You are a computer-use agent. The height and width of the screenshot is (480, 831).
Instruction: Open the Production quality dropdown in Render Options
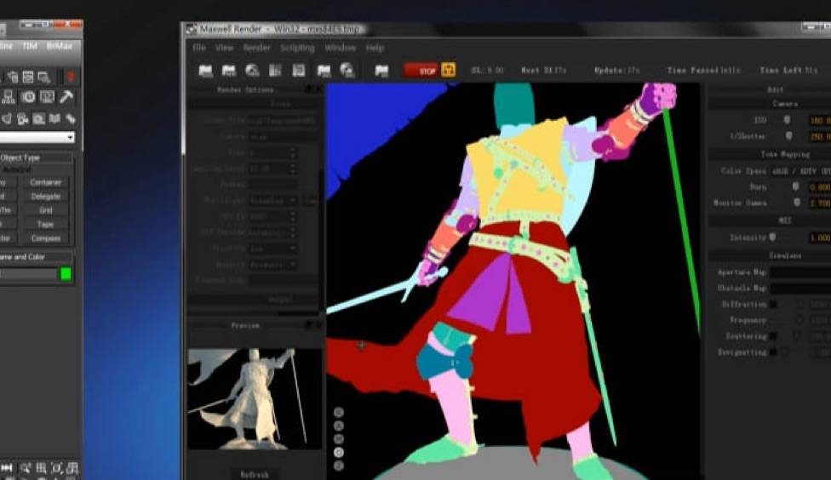[272, 265]
